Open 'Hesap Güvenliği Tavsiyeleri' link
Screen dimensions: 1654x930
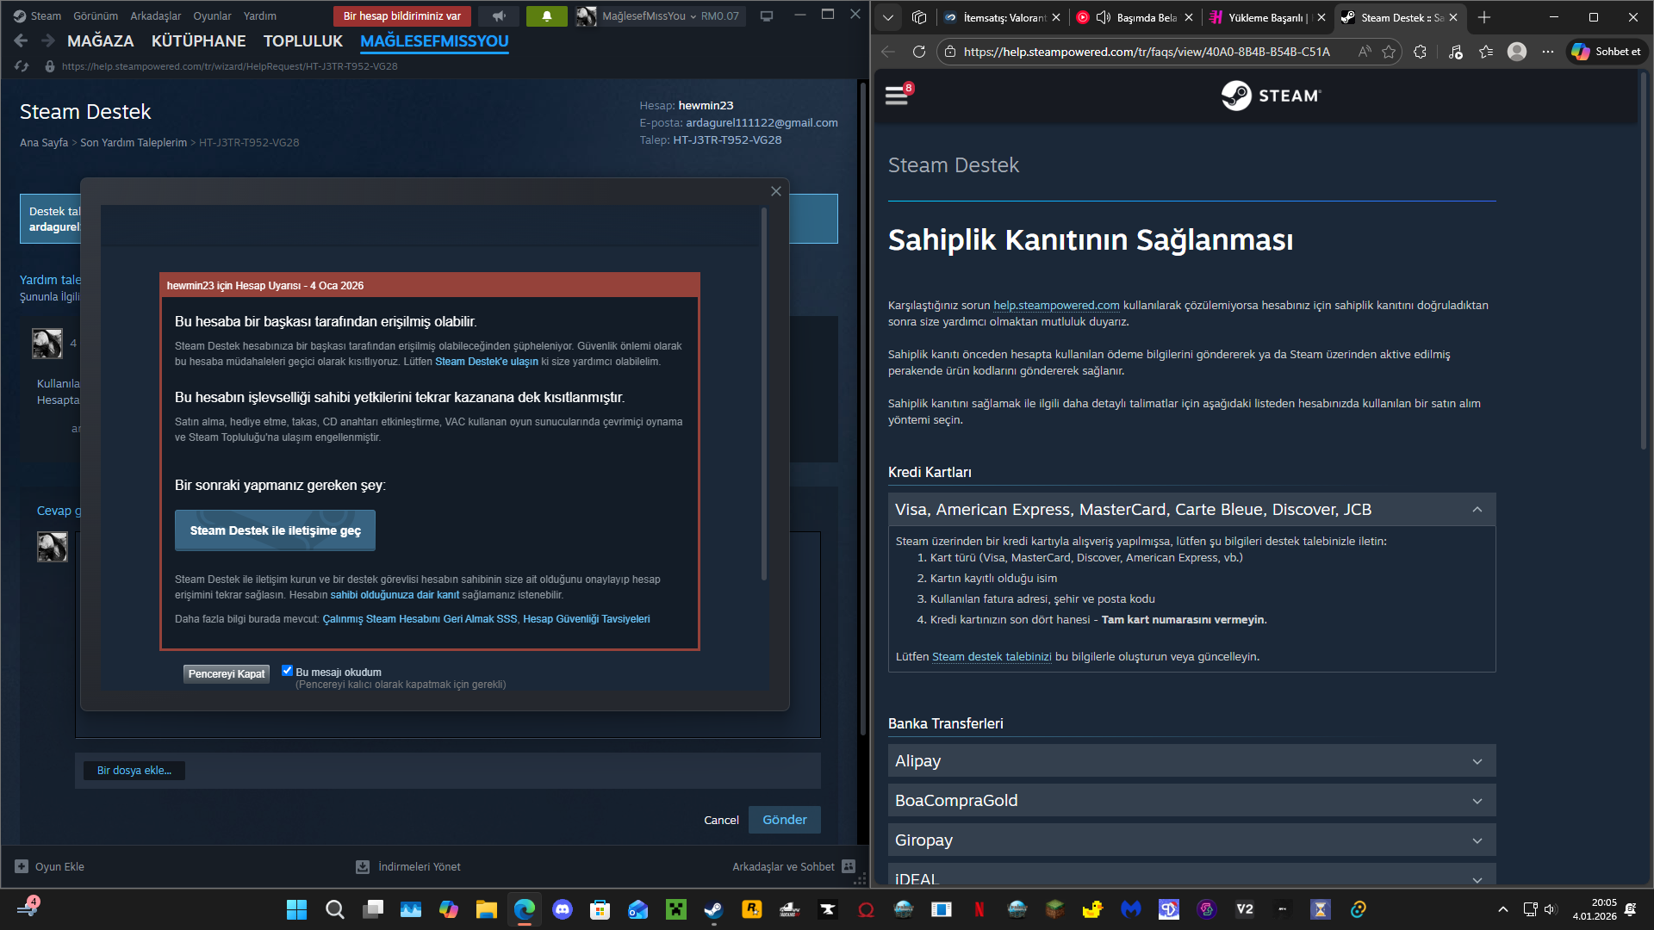(587, 619)
